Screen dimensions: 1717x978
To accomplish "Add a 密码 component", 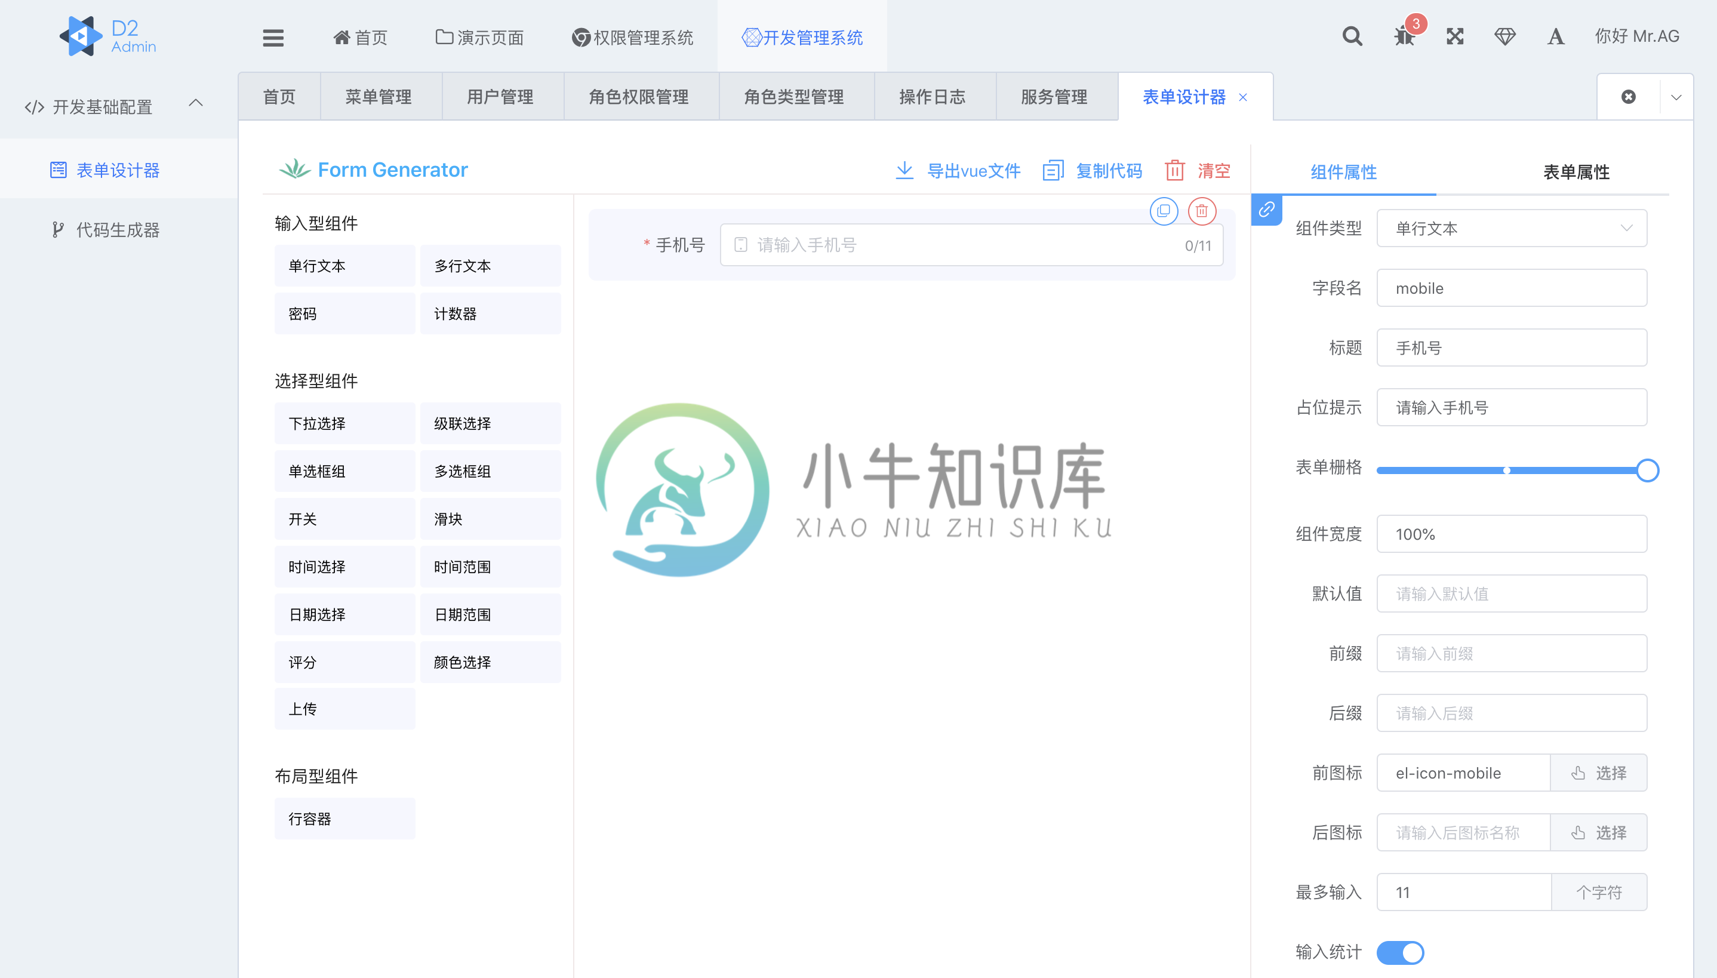I will point(344,313).
